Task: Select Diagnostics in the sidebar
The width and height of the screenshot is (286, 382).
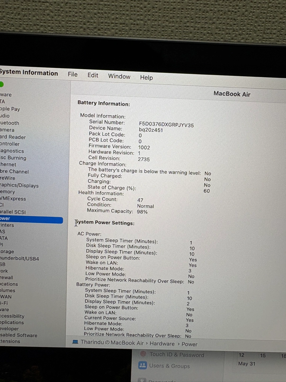Action: point(12,151)
